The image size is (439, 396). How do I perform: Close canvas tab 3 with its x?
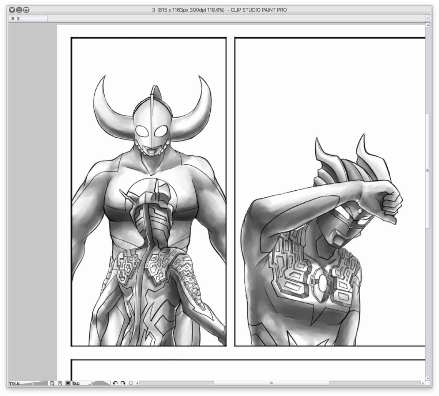[x=12, y=18]
